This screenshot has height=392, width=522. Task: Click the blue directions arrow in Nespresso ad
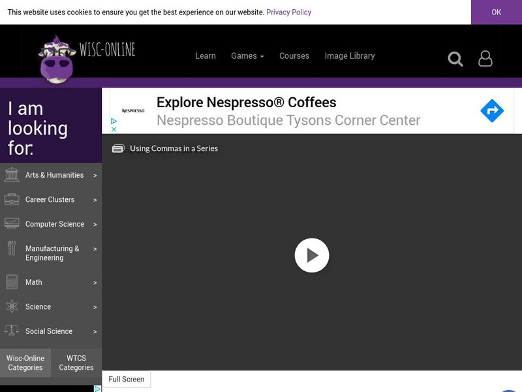pyautogui.click(x=492, y=110)
